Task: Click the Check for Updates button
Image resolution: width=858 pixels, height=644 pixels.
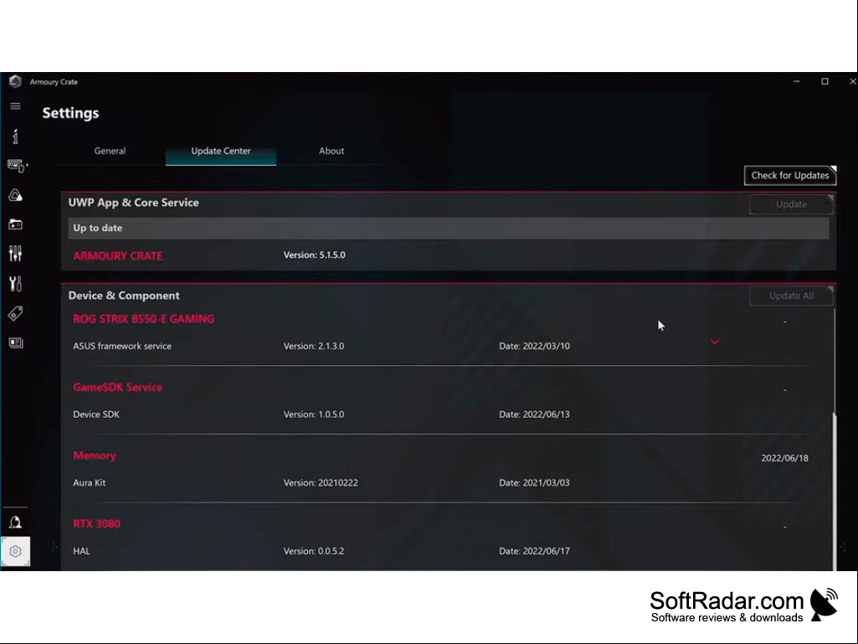Action: pos(790,175)
